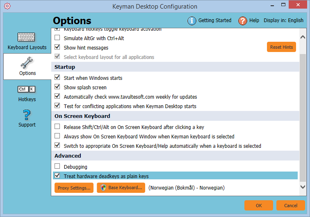Select the Options wrench icon
The height and width of the screenshot is (217, 310).
click(x=27, y=62)
